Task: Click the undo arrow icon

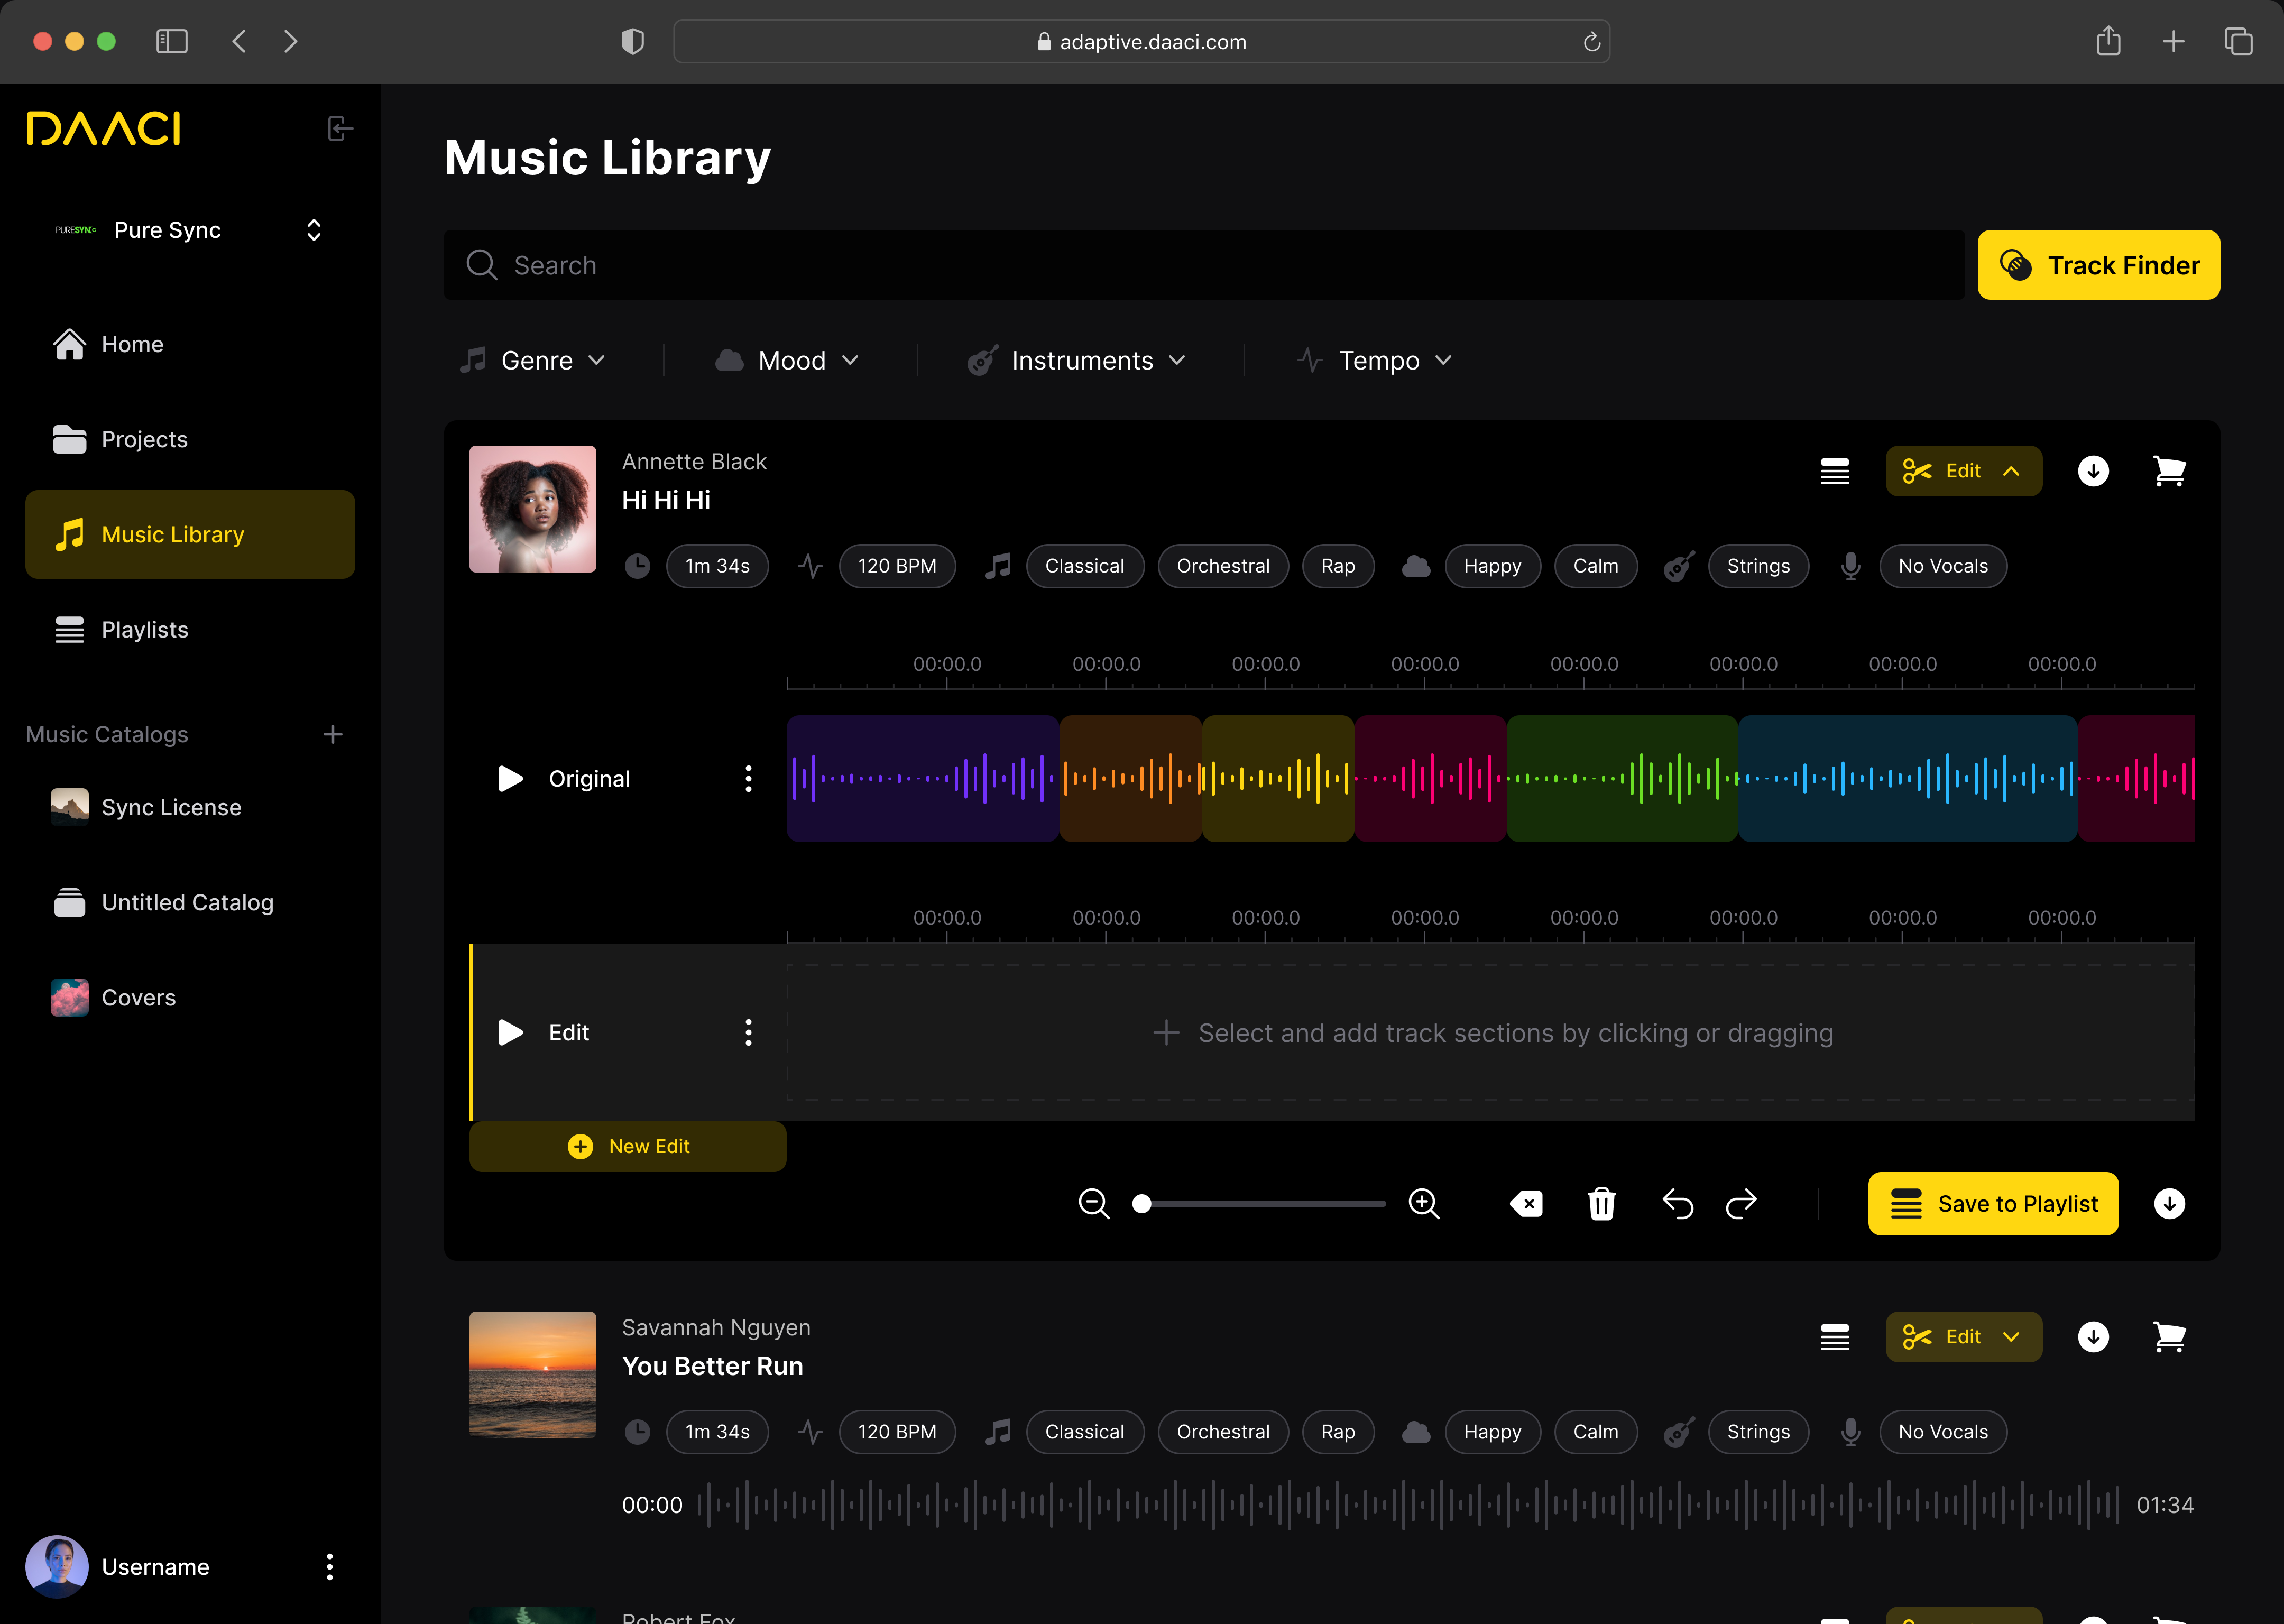Action: (x=1677, y=1203)
